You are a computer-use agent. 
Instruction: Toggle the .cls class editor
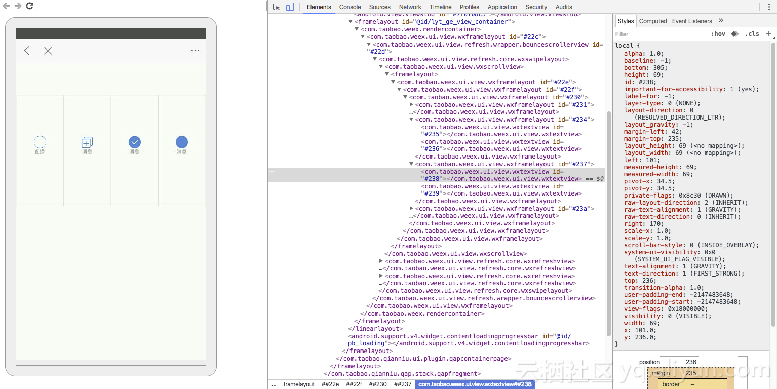coord(752,34)
